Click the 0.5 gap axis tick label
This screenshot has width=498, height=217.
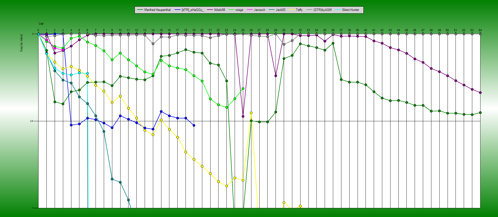(32, 121)
